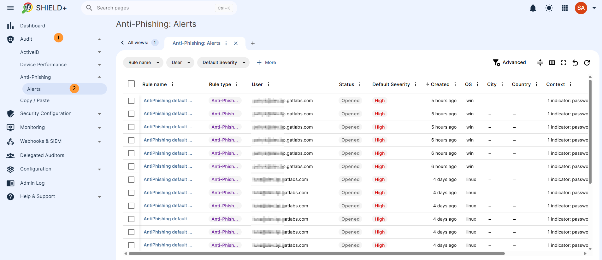Screen dimensions: 602x260
Task: Open the notifications bell
Action: (533, 8)
